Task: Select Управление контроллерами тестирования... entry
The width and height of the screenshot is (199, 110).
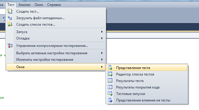Action: pyautogui.click(x=56, y=46)
